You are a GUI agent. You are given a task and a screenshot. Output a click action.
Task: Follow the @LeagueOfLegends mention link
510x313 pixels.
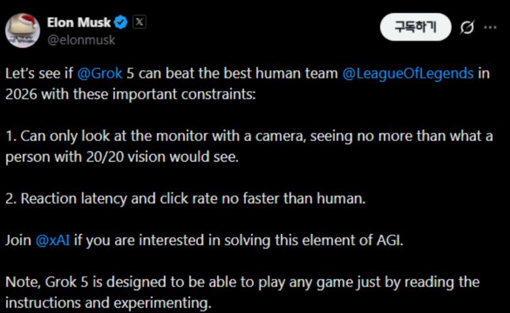(x=407, y=73)
